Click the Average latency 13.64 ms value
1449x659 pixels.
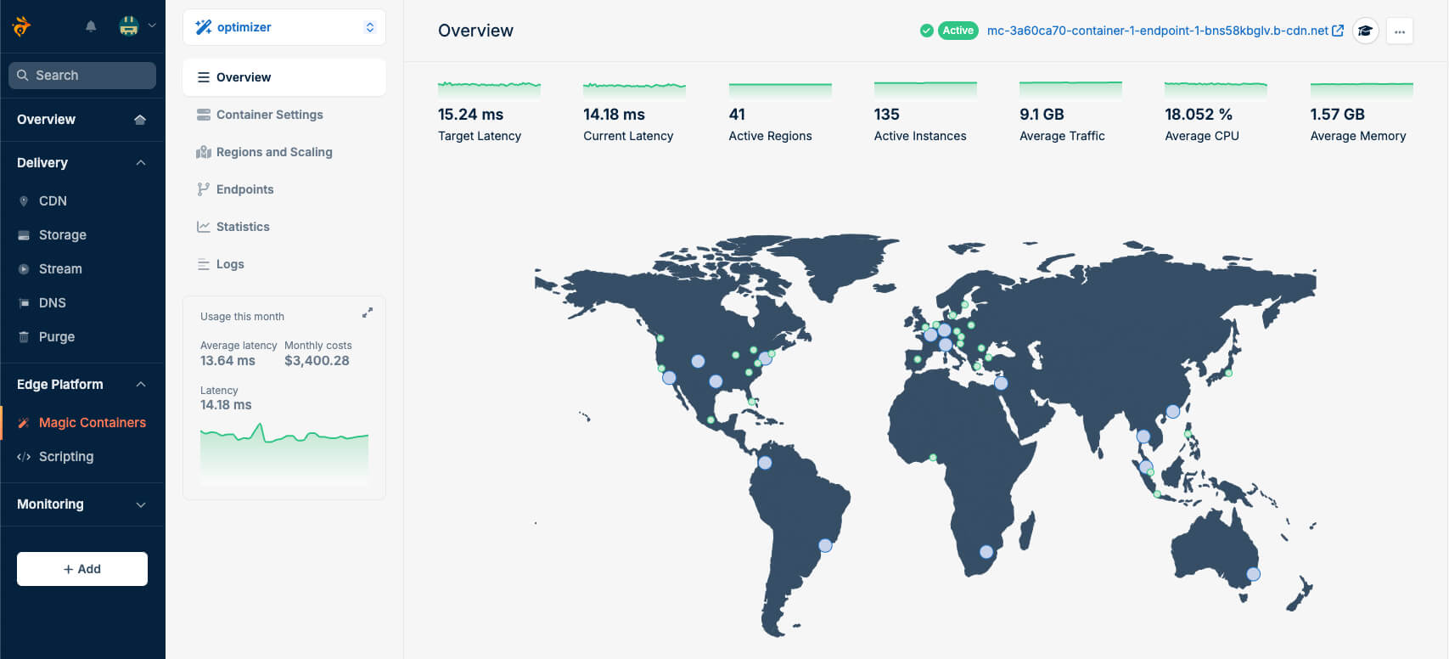coord(227,361)
